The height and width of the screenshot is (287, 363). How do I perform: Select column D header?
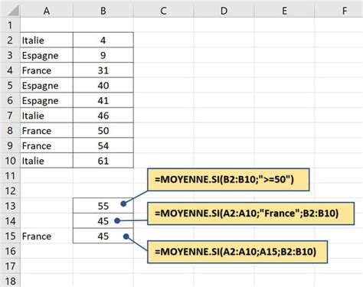tap(224, 11)
